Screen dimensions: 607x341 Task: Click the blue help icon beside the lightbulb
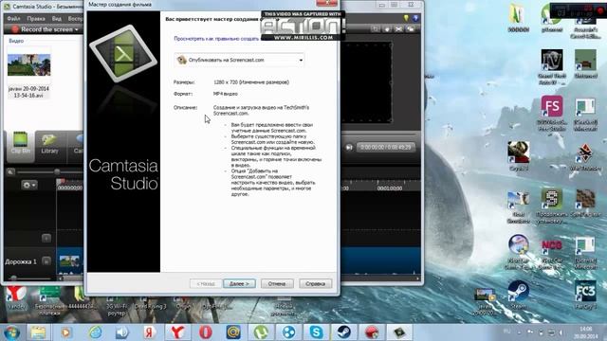(415, 18)
